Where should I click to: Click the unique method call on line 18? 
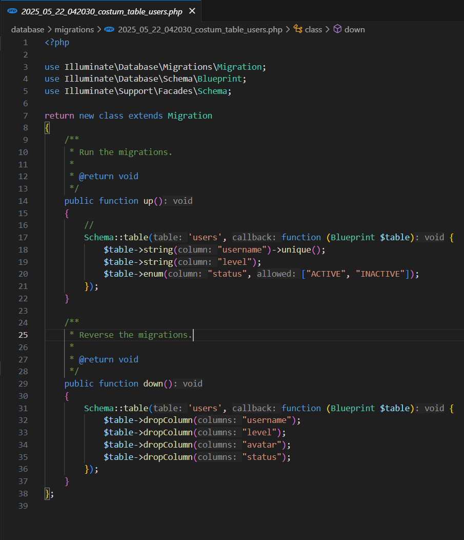(295, 249)
